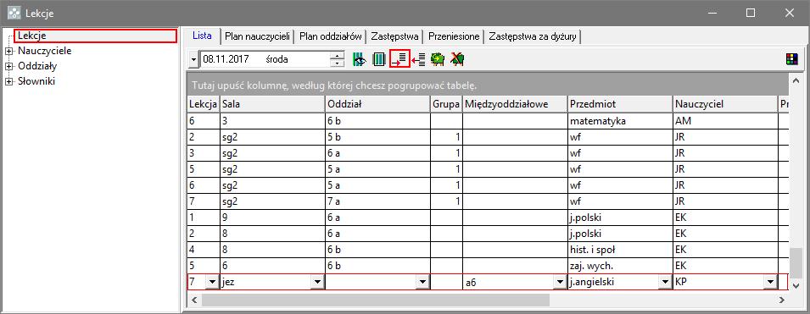Open the Nauczyciel dropdown showing KP
Viewport: 810px width, 314px height.
click(770, 282)
